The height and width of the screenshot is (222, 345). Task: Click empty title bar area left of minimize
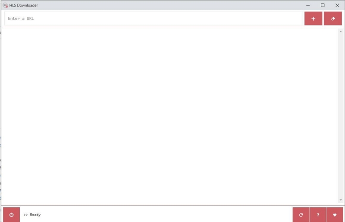pos(172,5)
